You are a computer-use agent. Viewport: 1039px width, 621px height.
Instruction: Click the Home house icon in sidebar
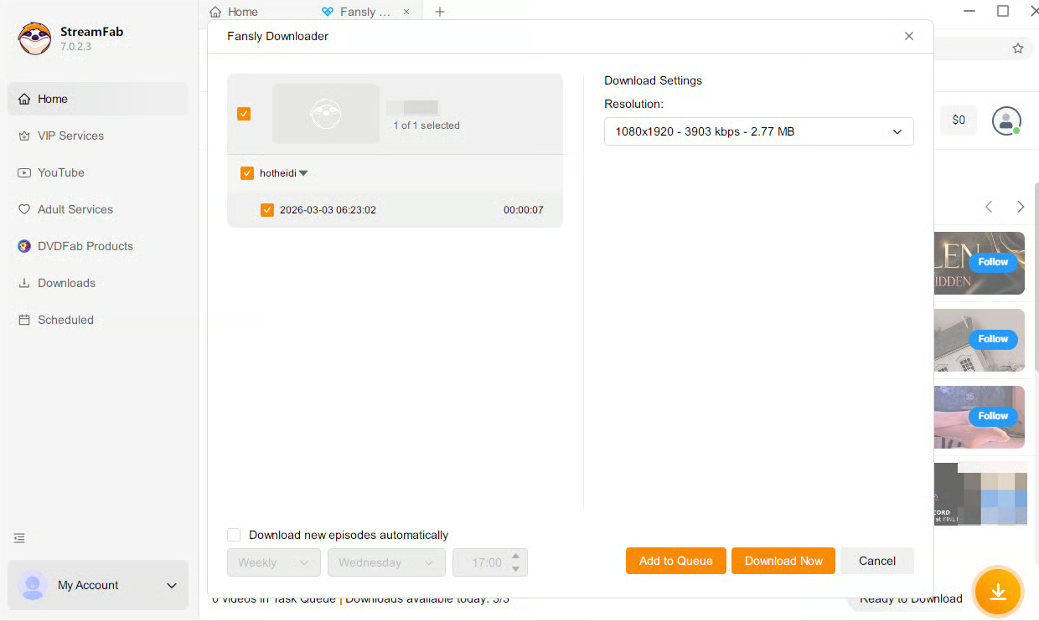point(24,99)
